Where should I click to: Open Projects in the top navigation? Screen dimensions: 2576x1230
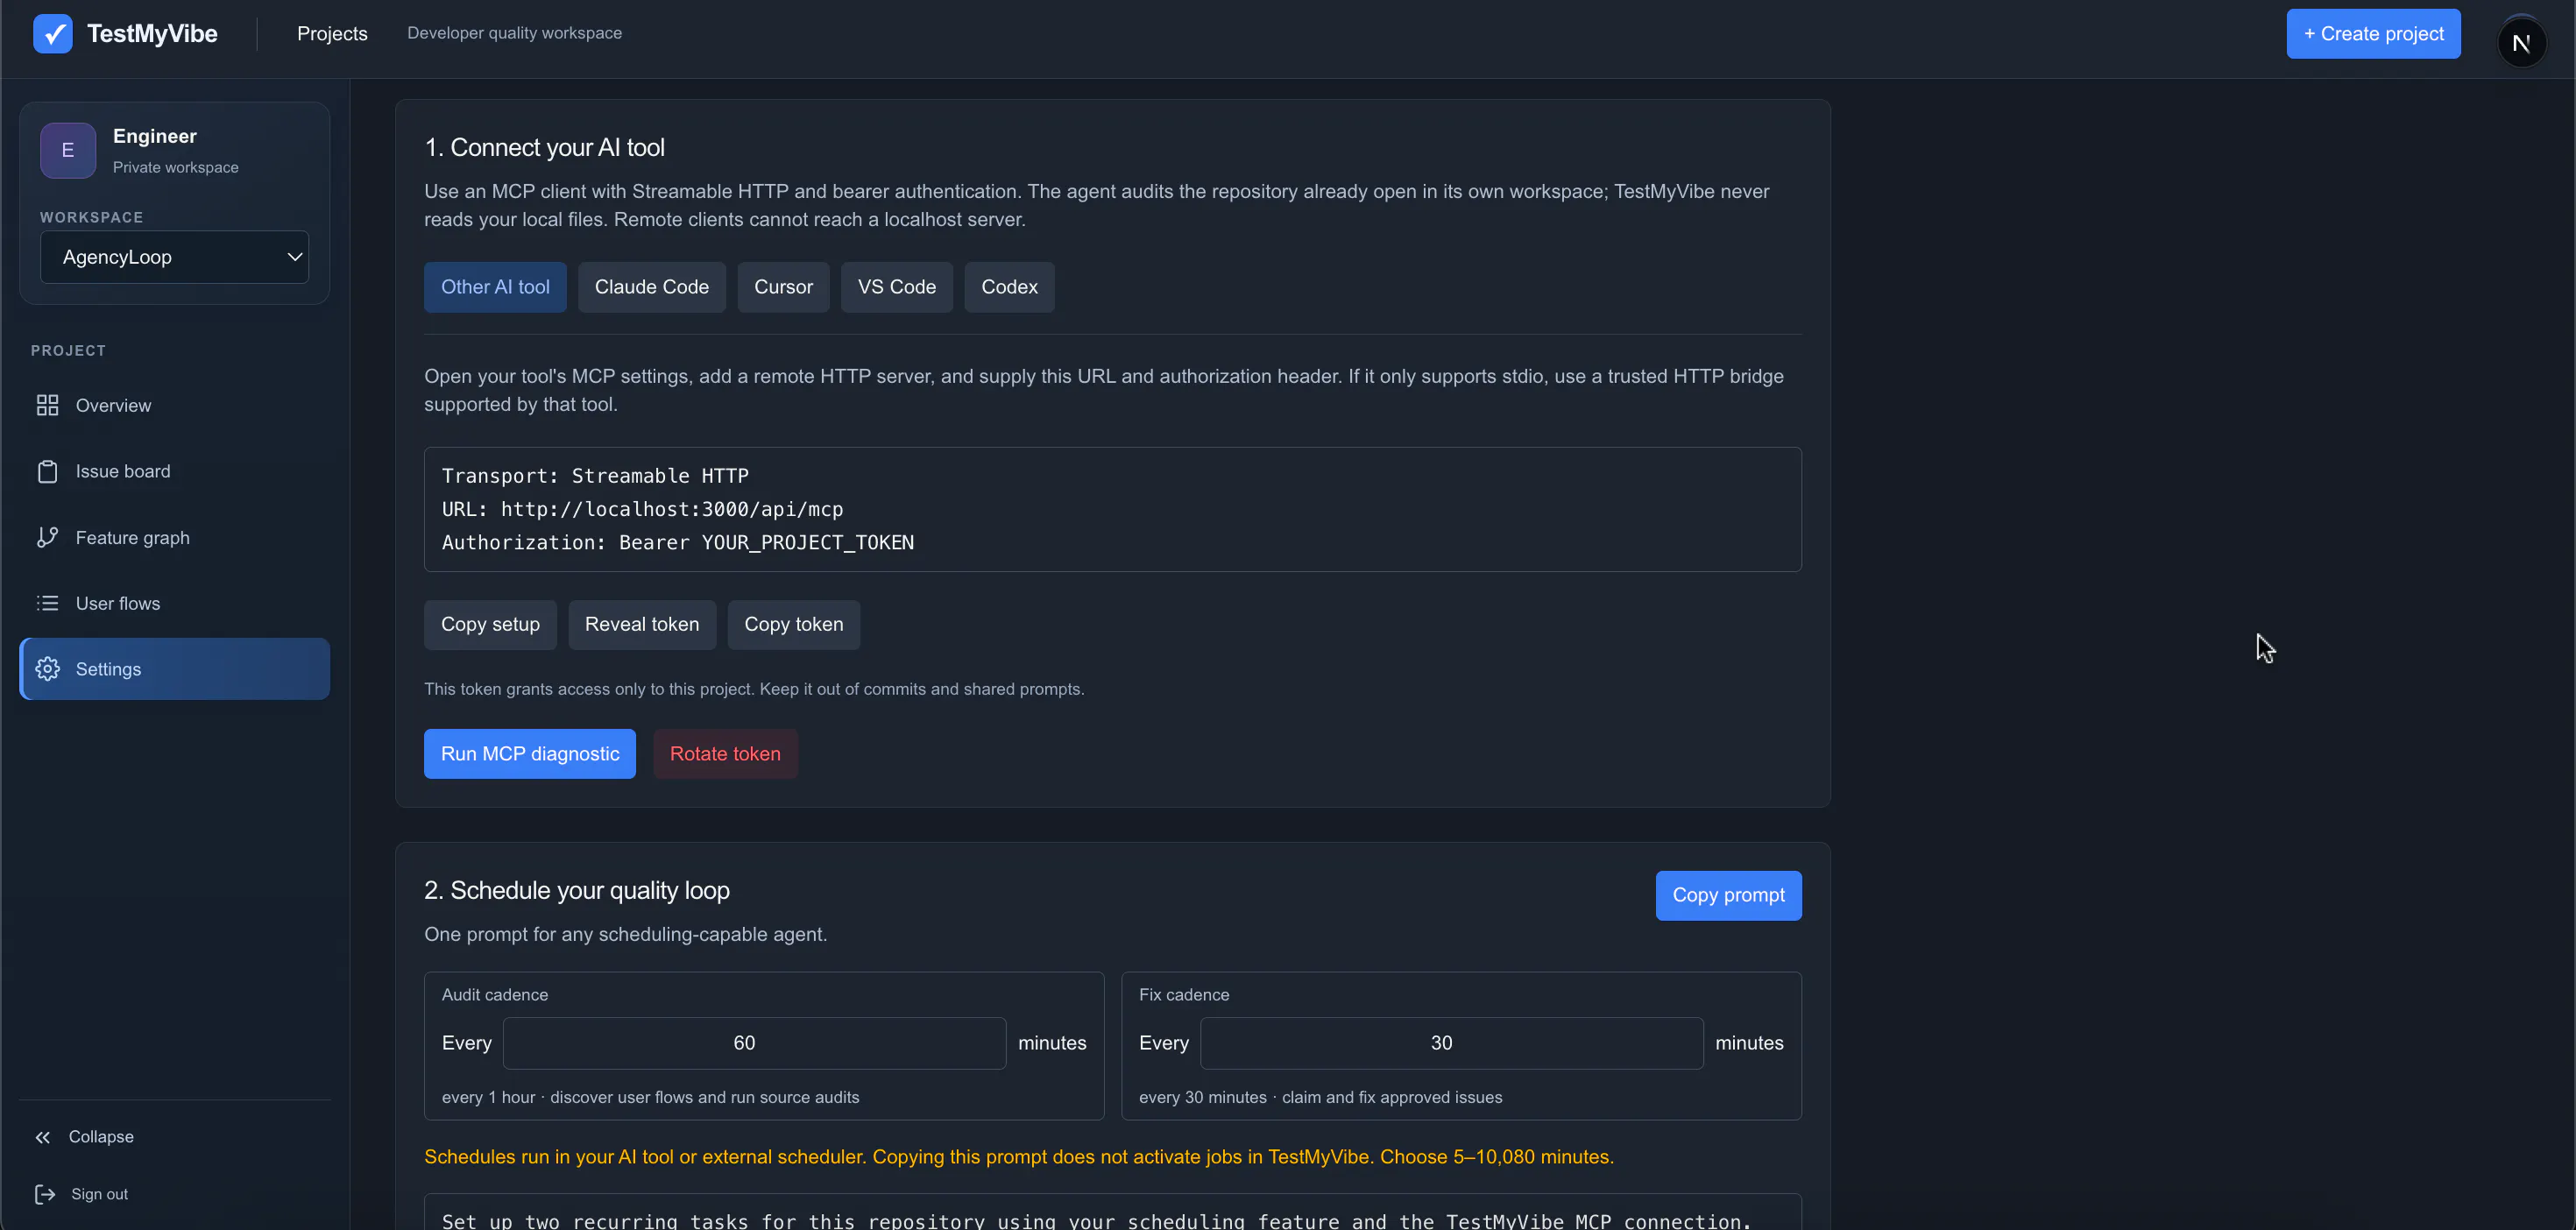coord(332,34)
